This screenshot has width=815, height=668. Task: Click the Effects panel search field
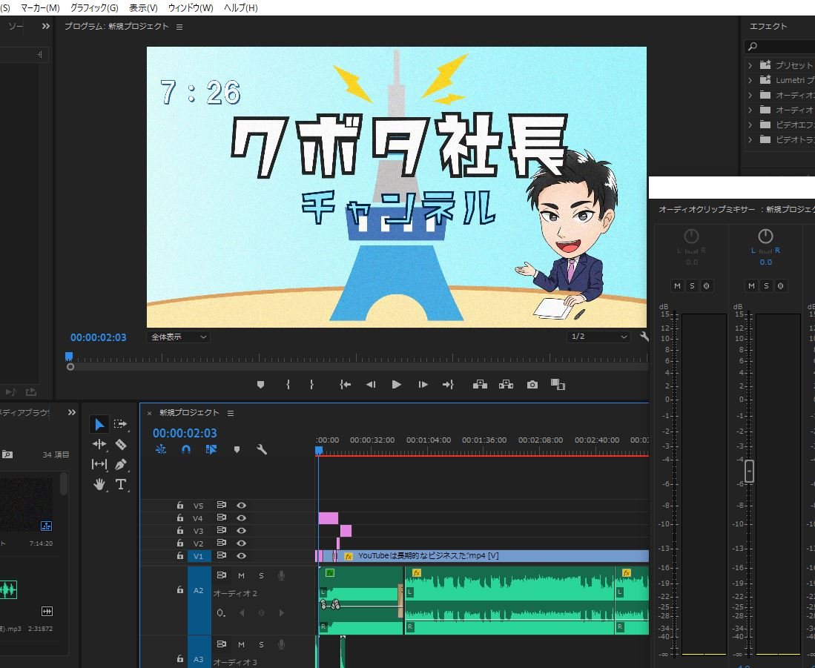click(x=782, y=47)
